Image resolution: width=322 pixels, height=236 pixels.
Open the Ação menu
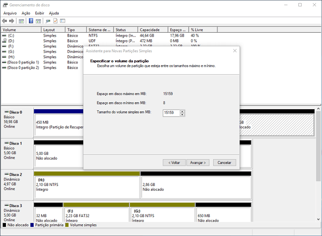(26, 12)
